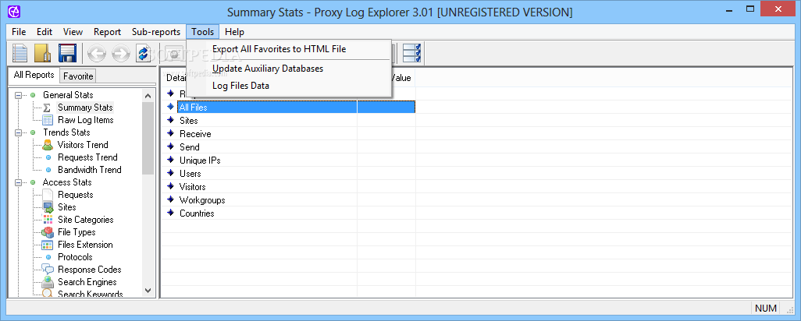
Task: Click the forward arrow toolbar button
Action: [120, 53]
